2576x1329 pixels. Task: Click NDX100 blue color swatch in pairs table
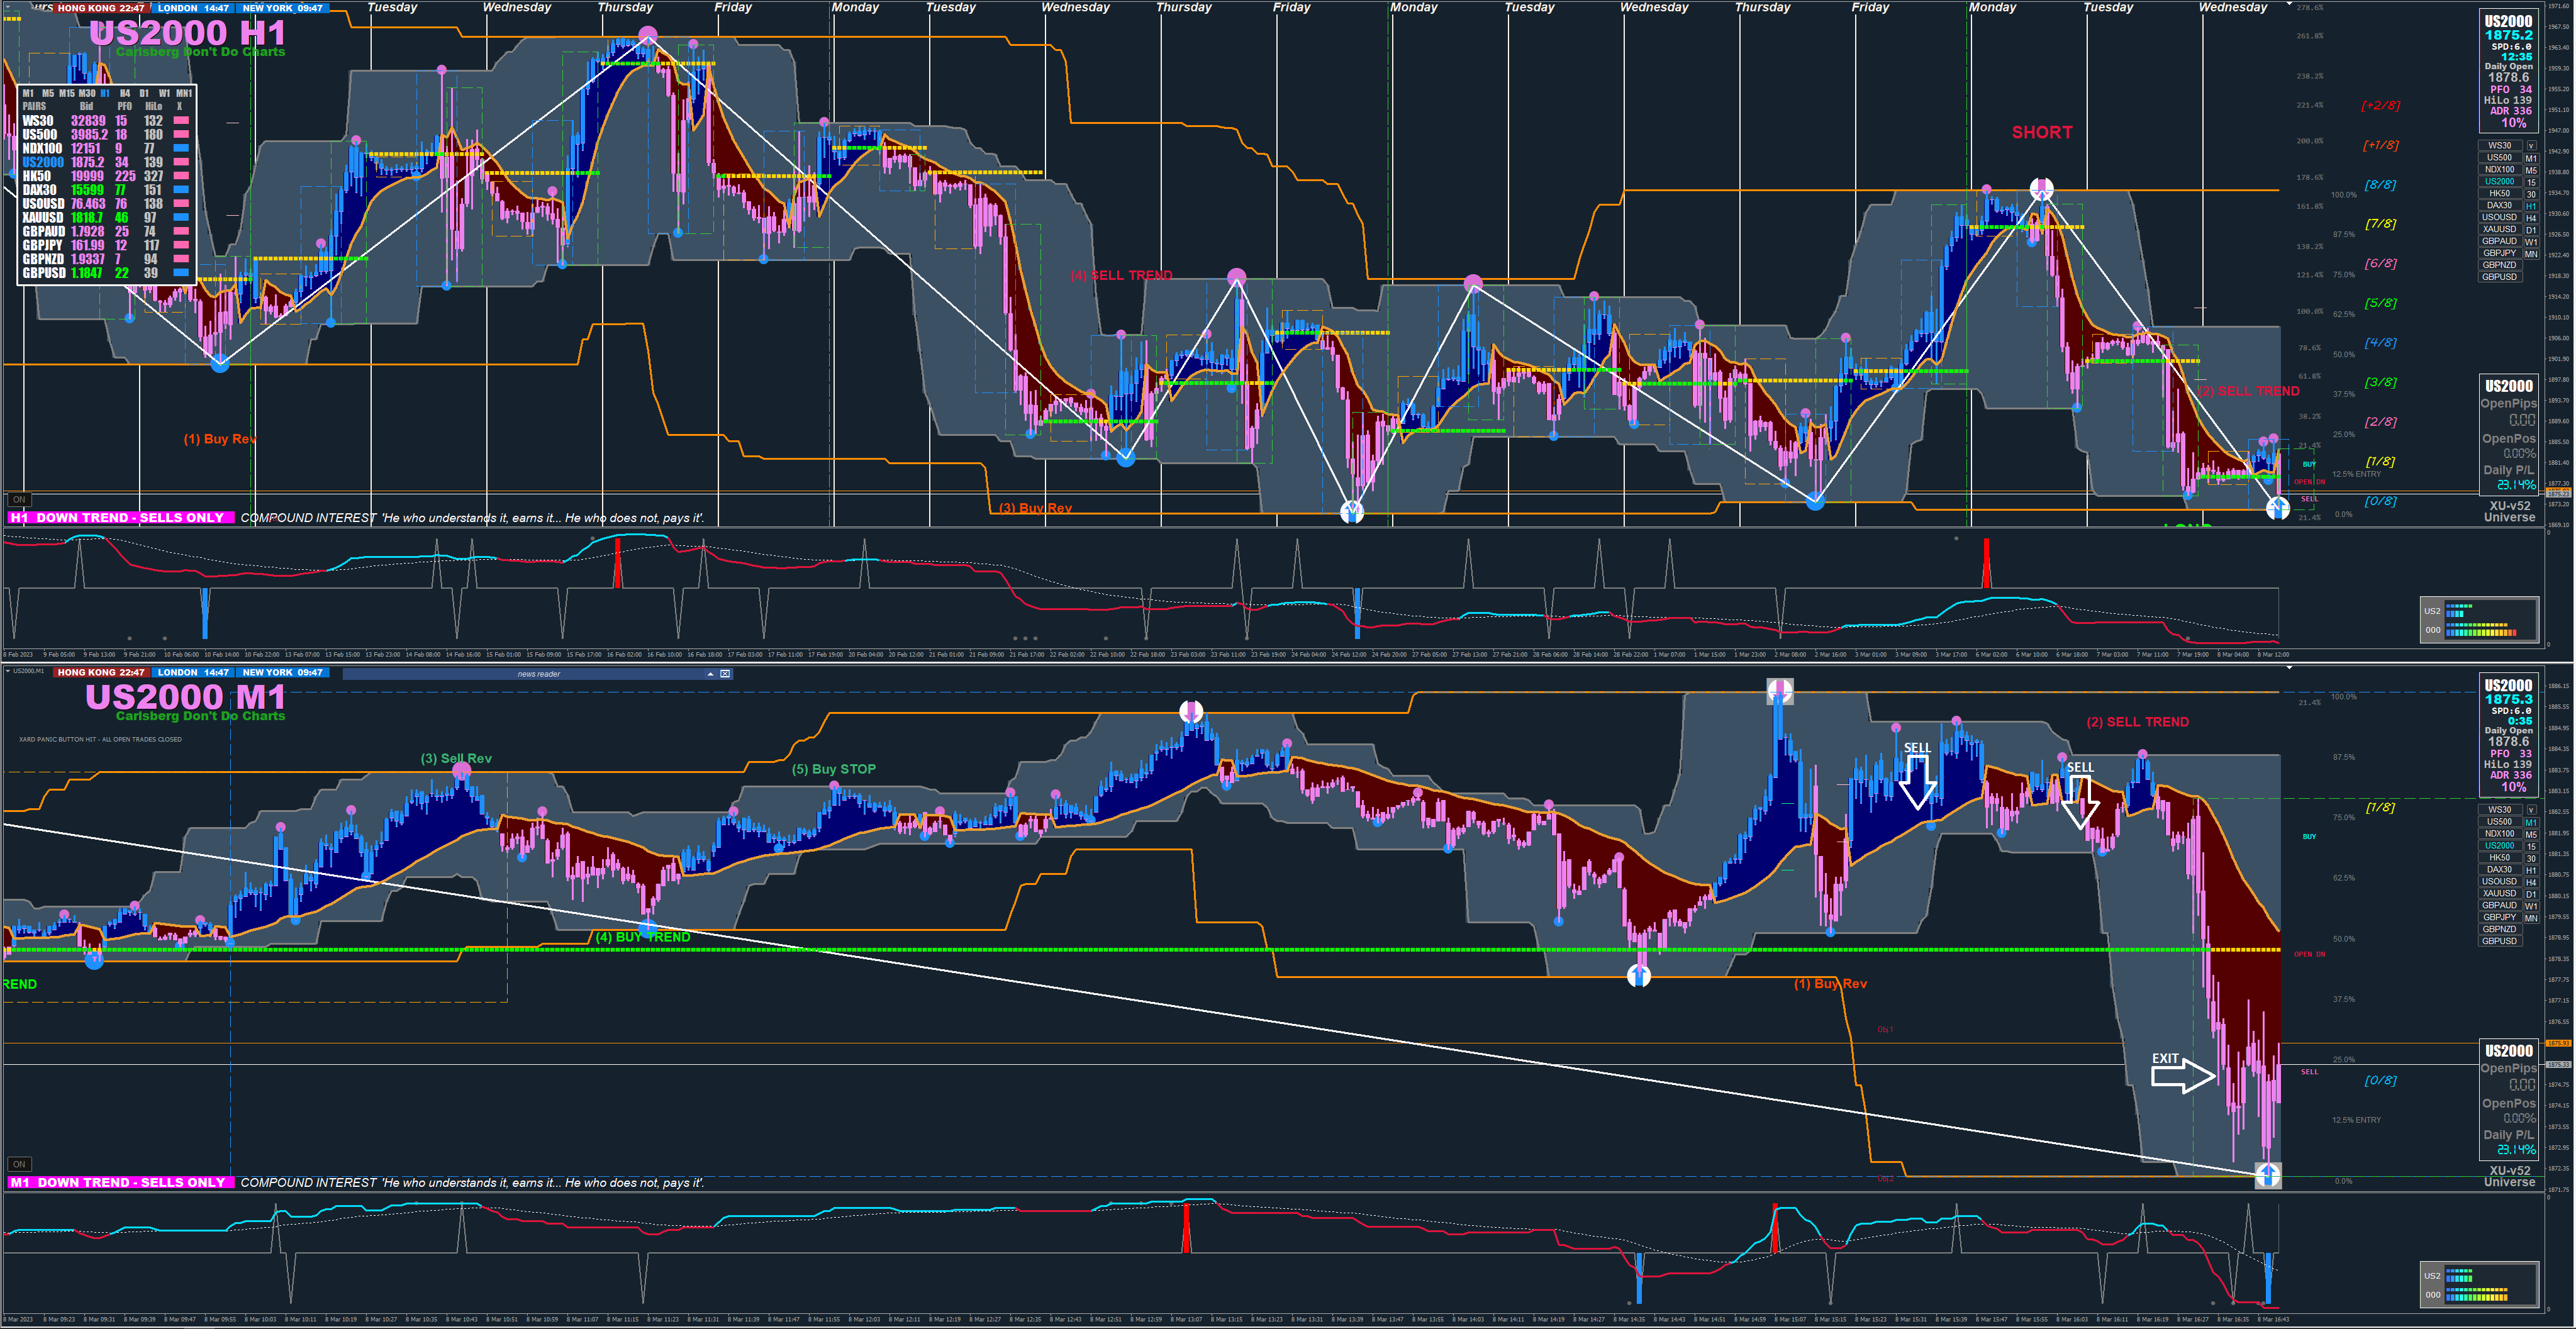[181, 148]
